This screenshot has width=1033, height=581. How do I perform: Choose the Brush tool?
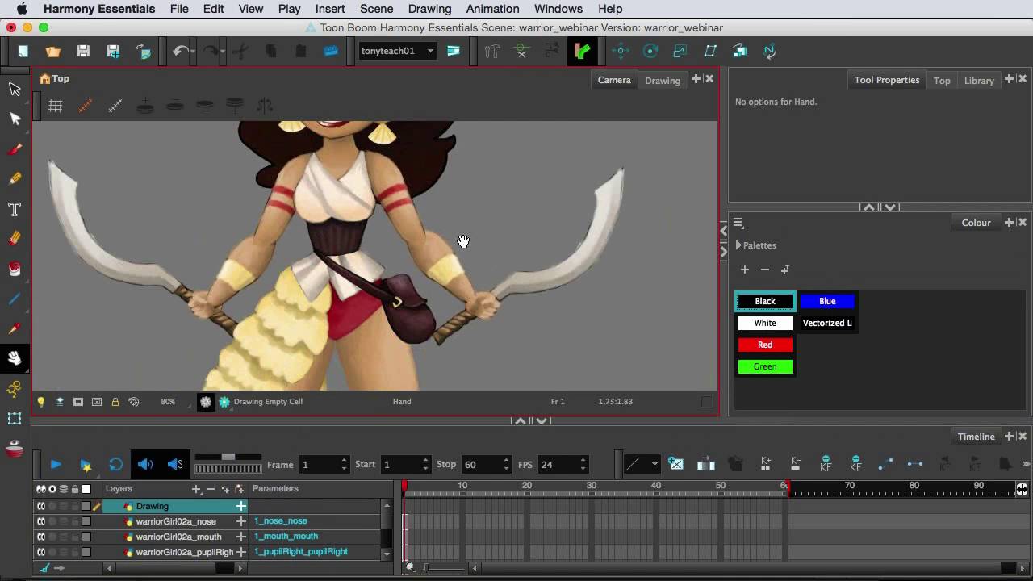click(15, 149)
